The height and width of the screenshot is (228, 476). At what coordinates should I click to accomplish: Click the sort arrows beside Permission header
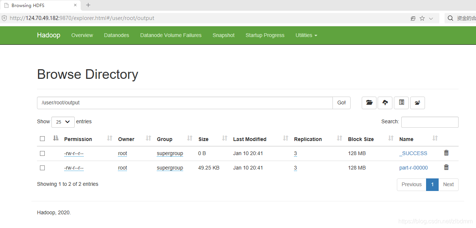tap(109, 138)
